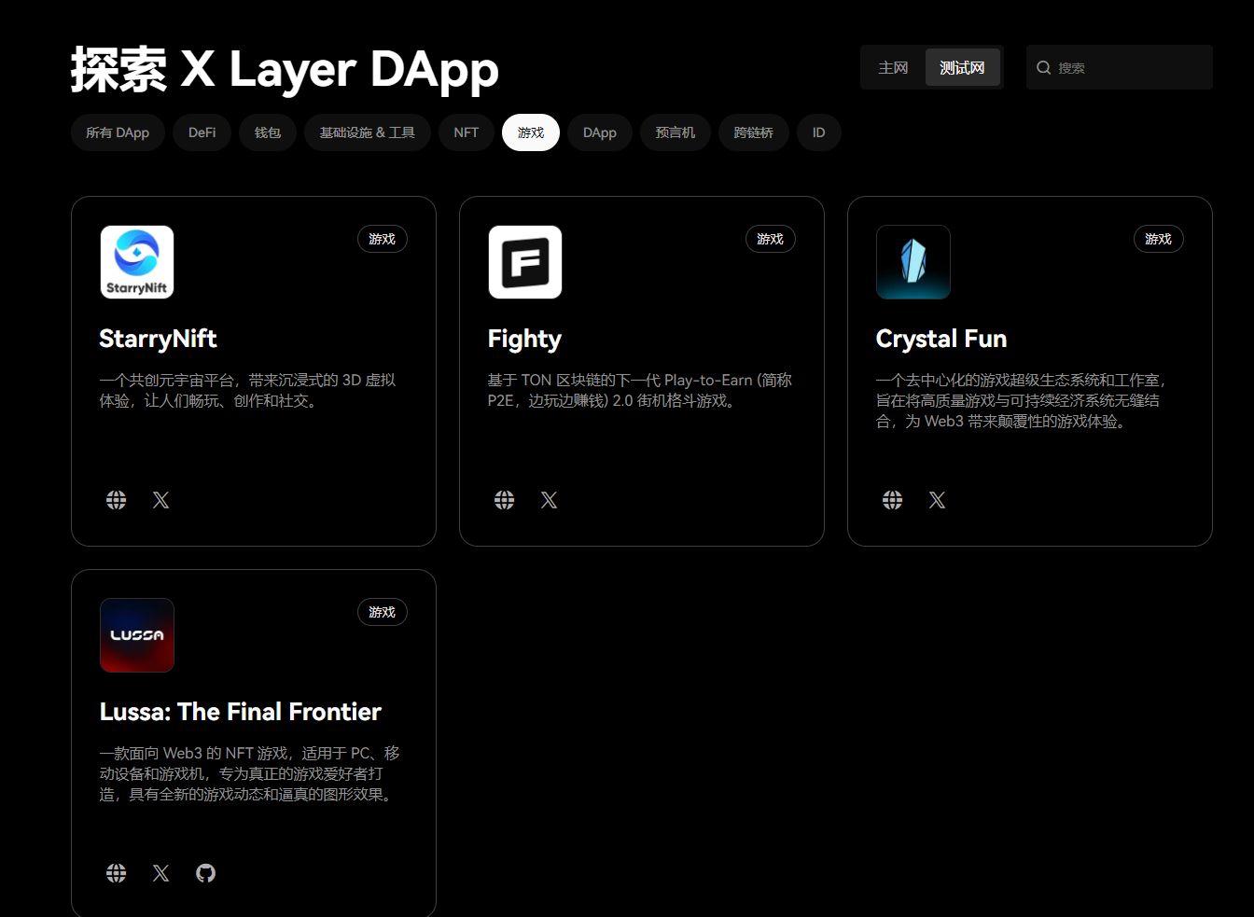Viewport: 1254px width, 917px height.
Task: Click Fighty description mentioning Play-to-Earn
Action: 640,391
